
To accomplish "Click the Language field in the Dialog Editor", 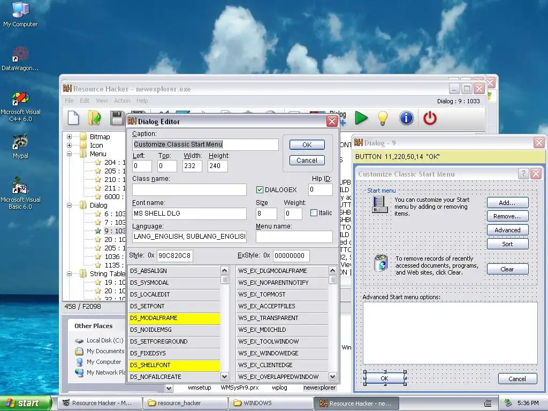I will tap(189, 237).
